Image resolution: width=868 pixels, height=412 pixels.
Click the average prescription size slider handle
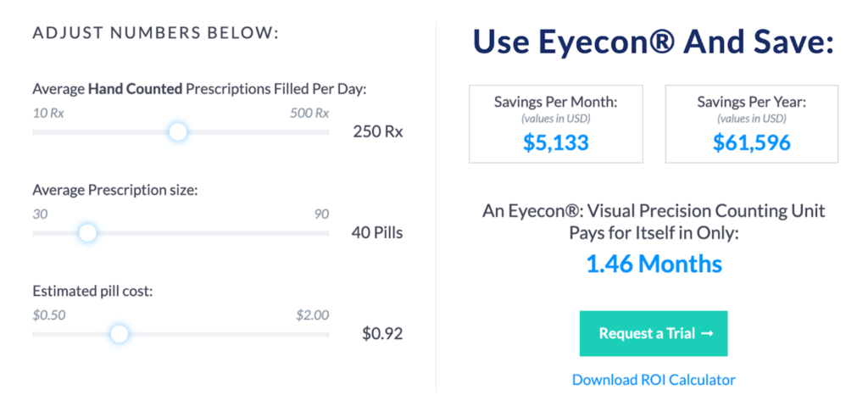[87, 233]
